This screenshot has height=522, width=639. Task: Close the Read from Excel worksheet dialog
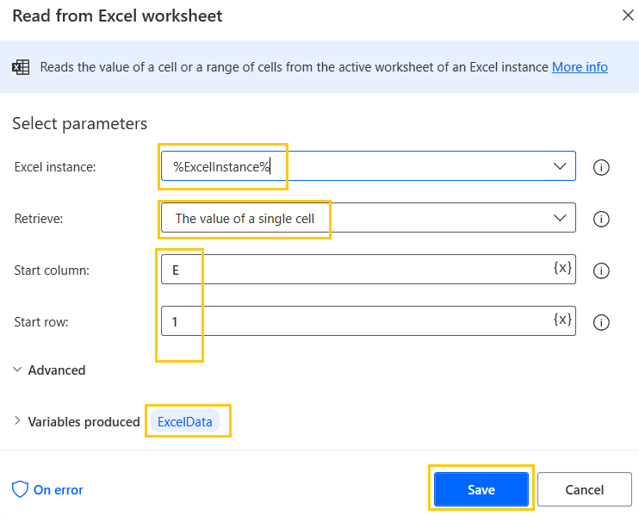(628, 16)
